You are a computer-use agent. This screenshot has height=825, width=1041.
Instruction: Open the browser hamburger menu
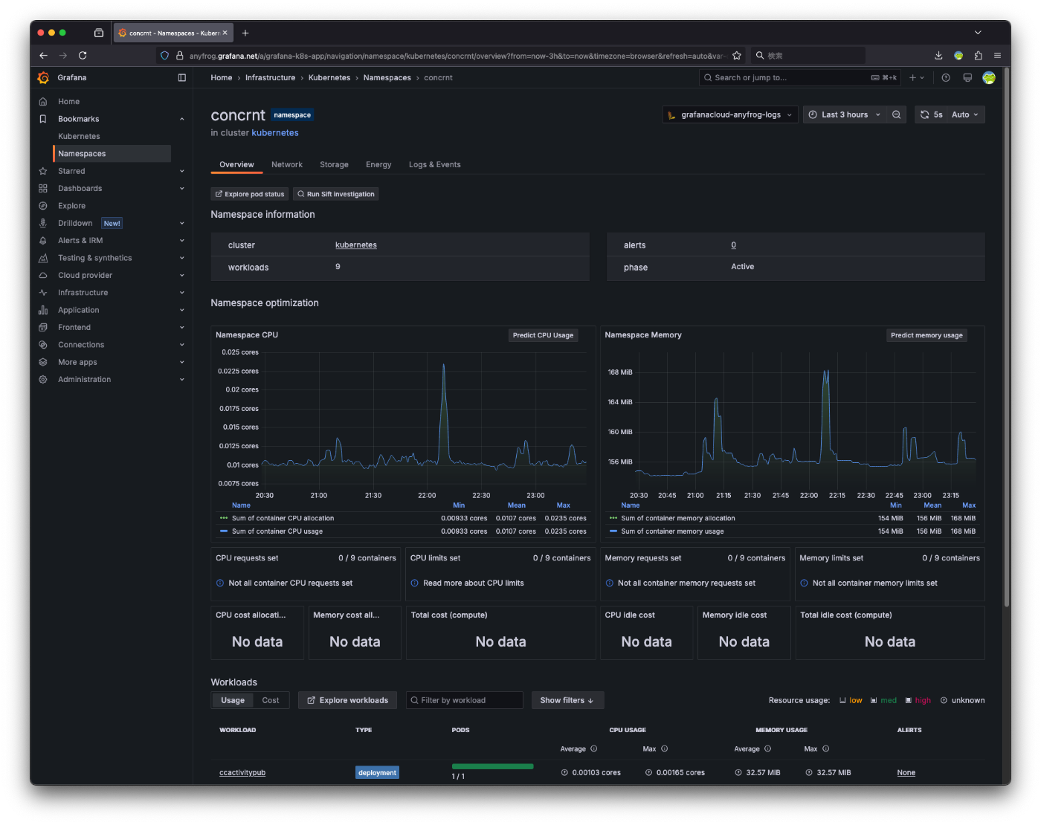[997, 55]
